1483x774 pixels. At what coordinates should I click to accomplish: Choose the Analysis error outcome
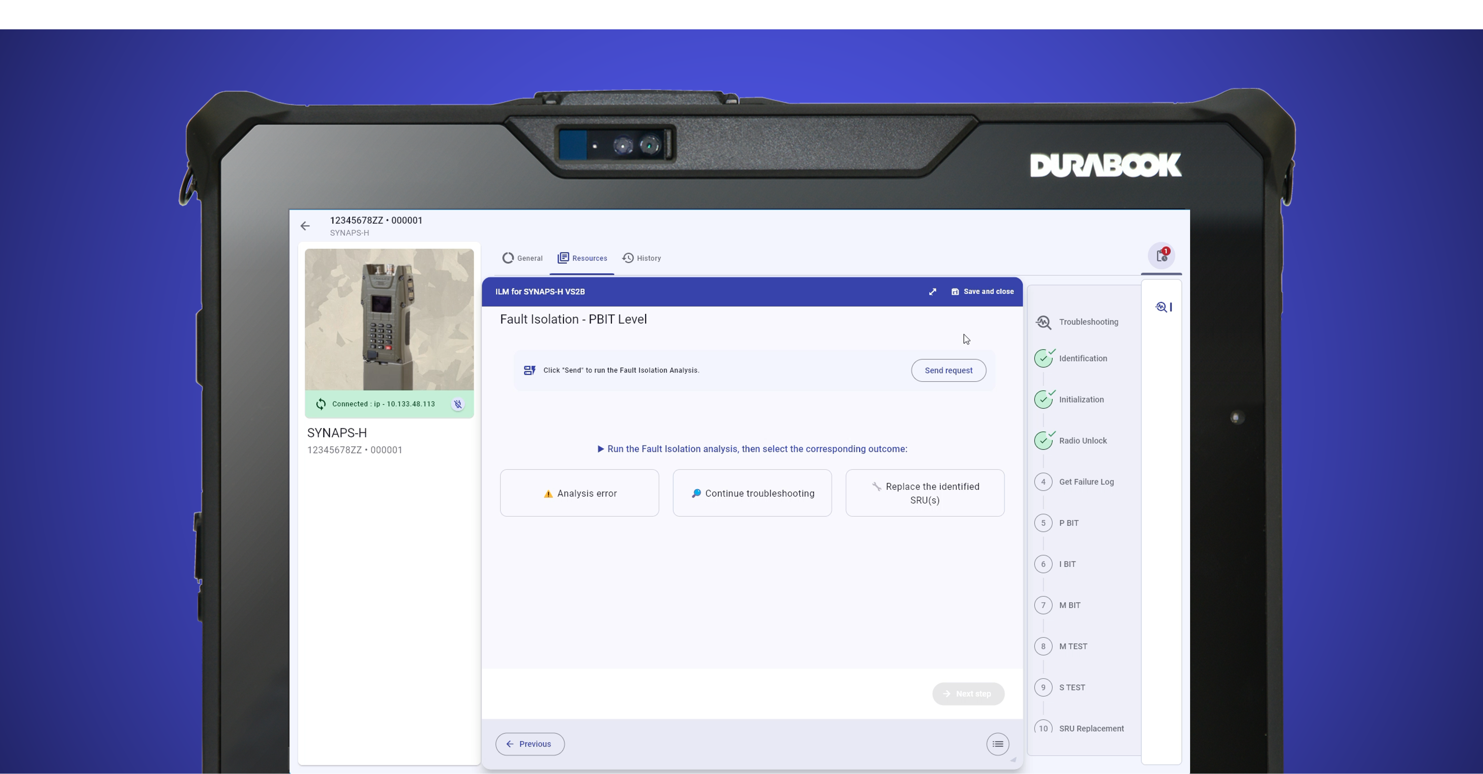pyautogui.click(x=580, y=493)
